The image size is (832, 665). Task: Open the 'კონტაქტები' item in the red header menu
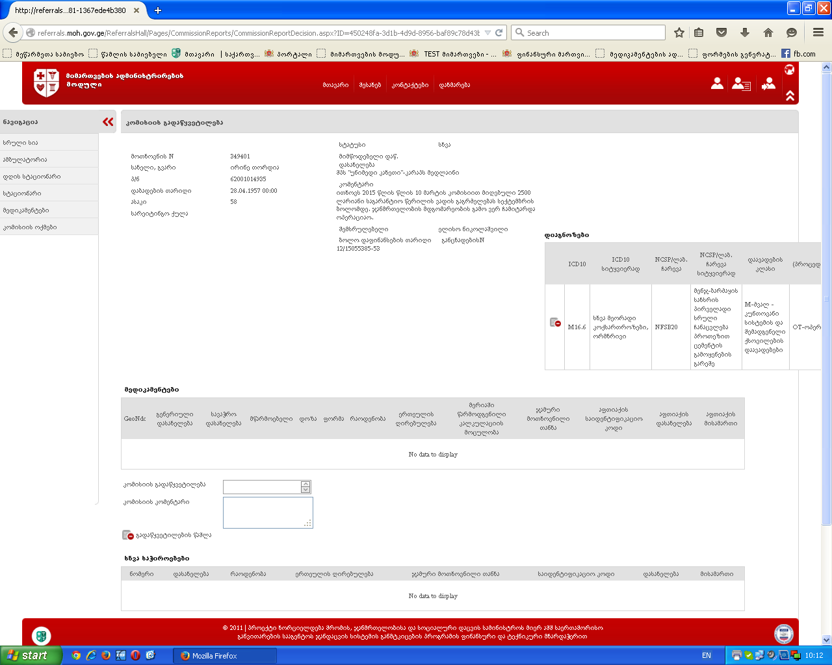click(x=409, y=85)
